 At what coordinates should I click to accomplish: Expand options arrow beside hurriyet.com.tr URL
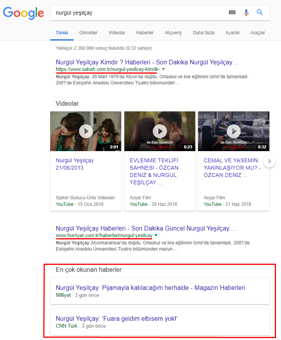(156, 235)
